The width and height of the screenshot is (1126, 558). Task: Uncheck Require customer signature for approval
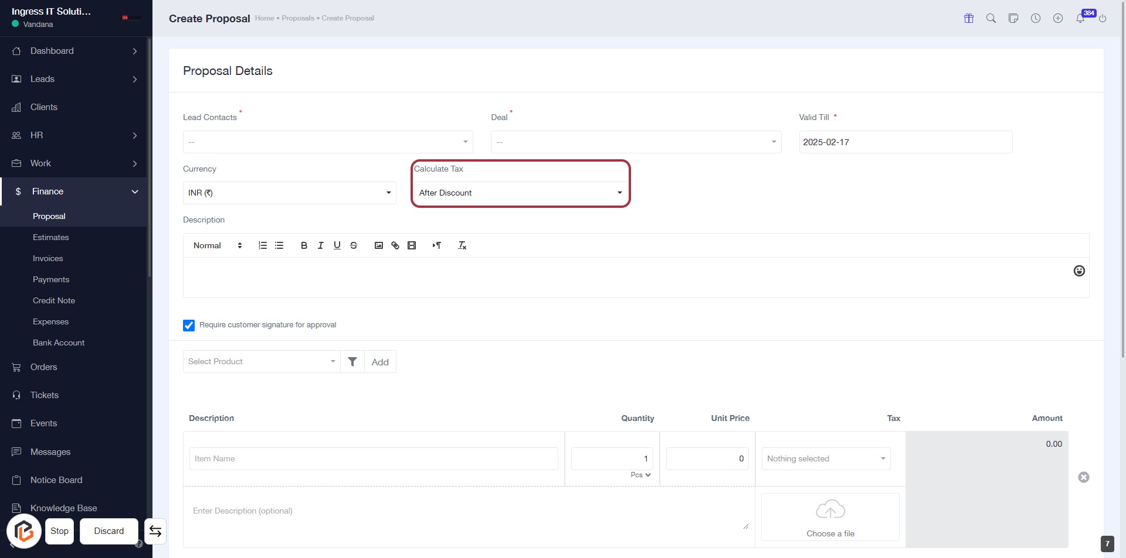(x=189, y=326)
